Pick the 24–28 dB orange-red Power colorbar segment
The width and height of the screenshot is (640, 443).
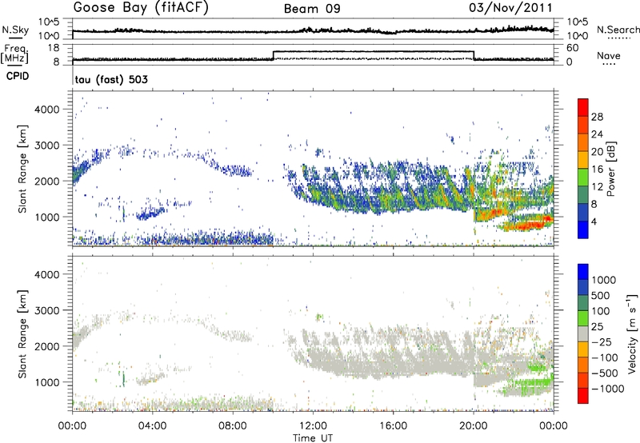(583, 125)
